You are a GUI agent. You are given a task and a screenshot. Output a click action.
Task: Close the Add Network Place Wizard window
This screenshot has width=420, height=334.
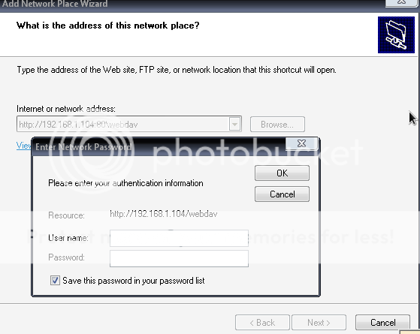tap(401, 3)
